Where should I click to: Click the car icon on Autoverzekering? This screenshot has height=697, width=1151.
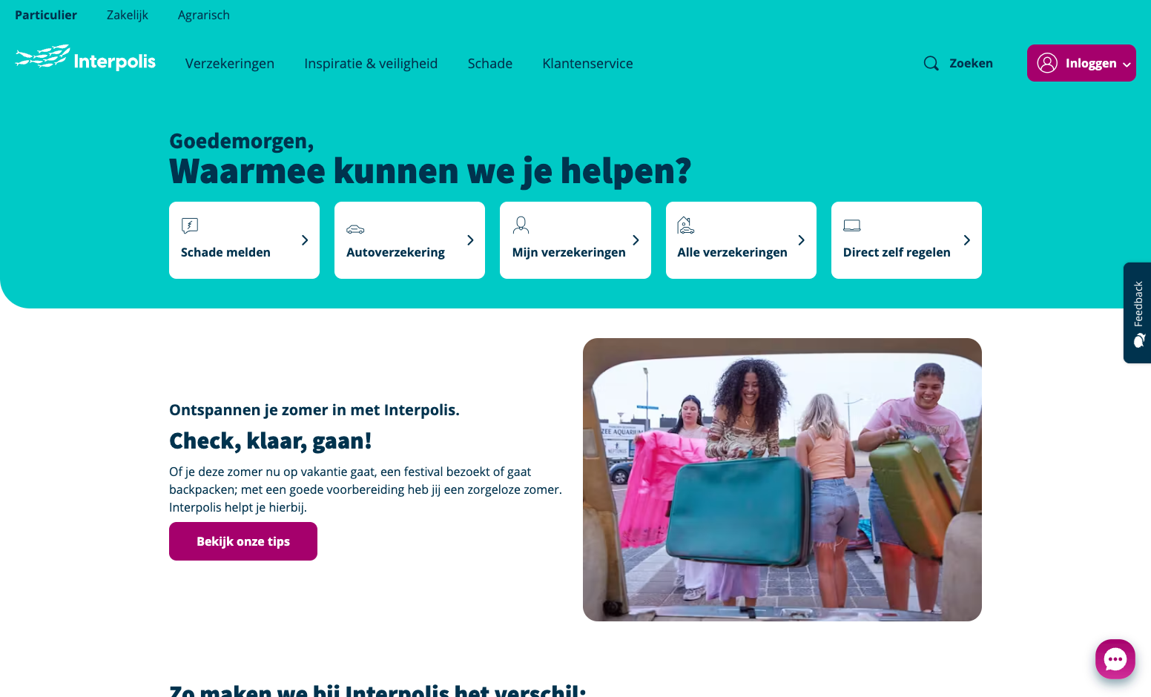coord(355,229)
